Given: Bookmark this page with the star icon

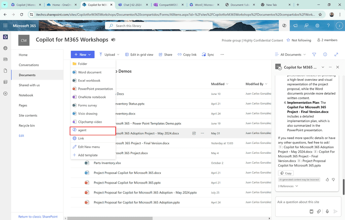Looking at the screenshot, I should [320, 14].
